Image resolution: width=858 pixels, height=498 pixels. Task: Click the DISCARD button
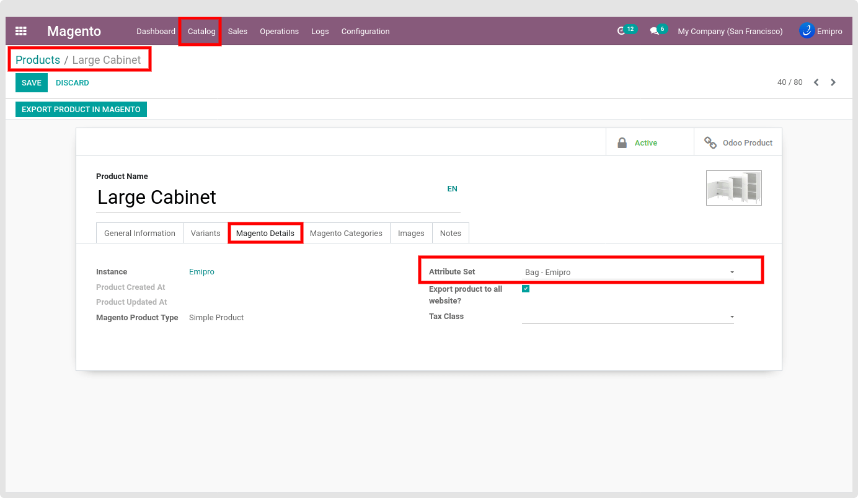[x=73, y=82]
